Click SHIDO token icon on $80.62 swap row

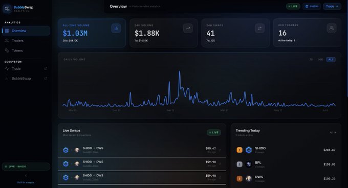(66, 150)
